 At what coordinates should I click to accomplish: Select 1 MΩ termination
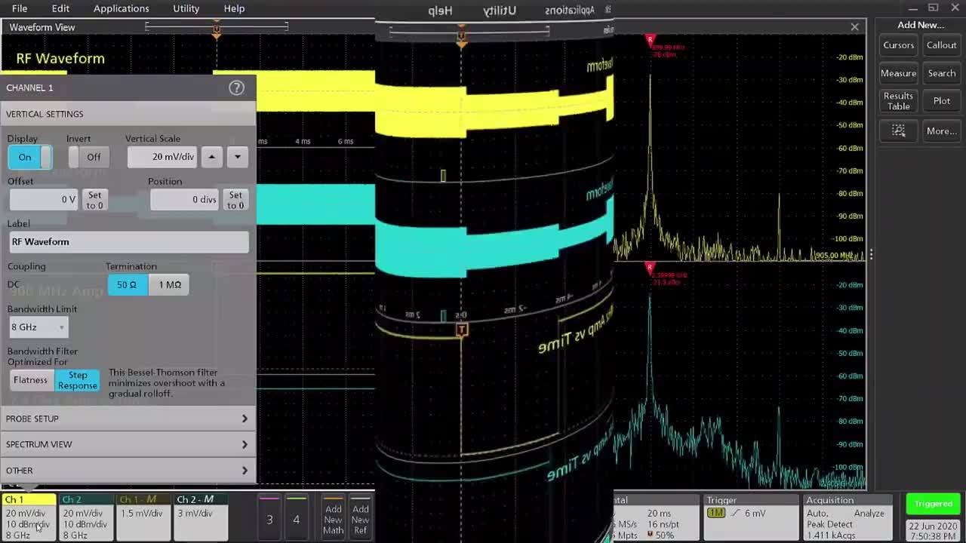point(169,284)
